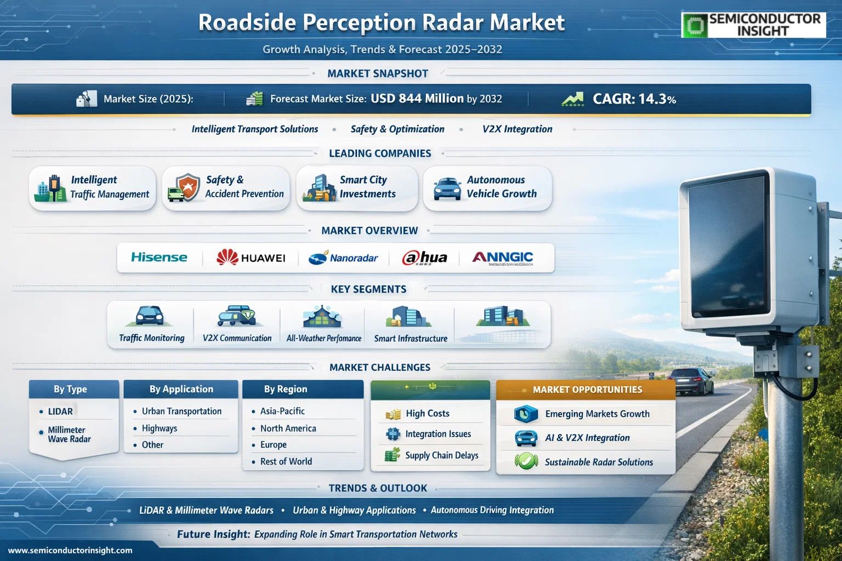Viewport: 842px width, 561px height.
Task: Click the Autonomous Vehicle Growth car icon
Action: [x=447, y=189]
